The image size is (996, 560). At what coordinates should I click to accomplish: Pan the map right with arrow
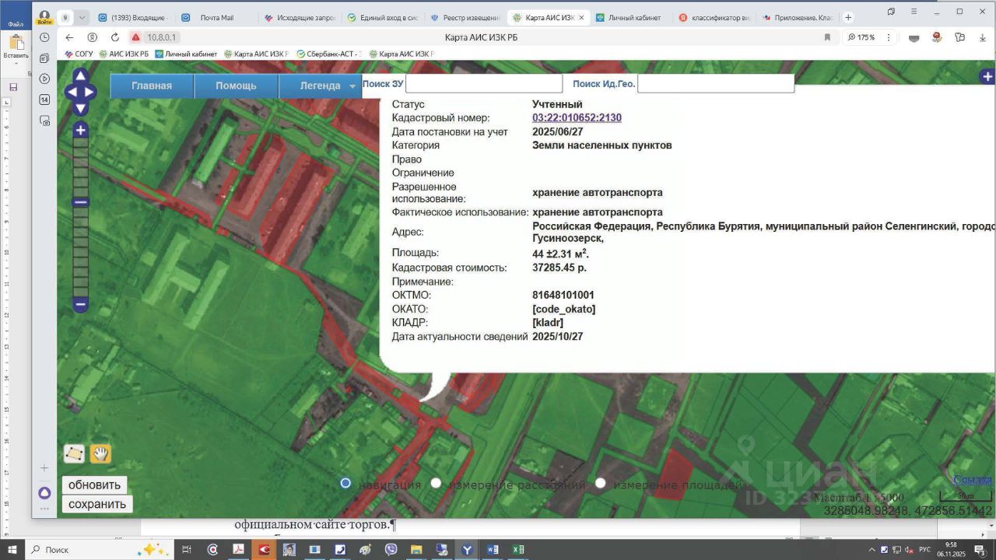(90, 92)
